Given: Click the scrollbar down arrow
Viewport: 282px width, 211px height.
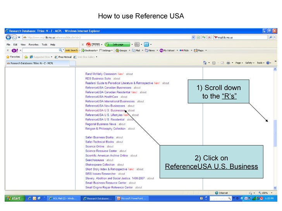Looking at the screenshot, I should [275, 188].
